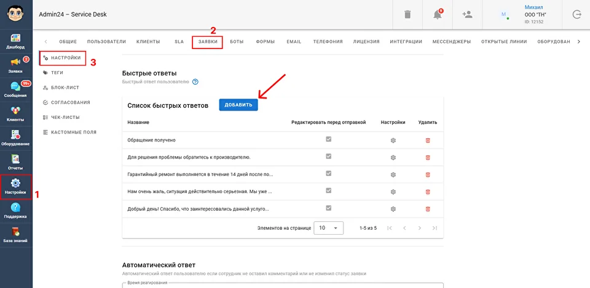Open items-per-page dropdown showing 10

328,228
